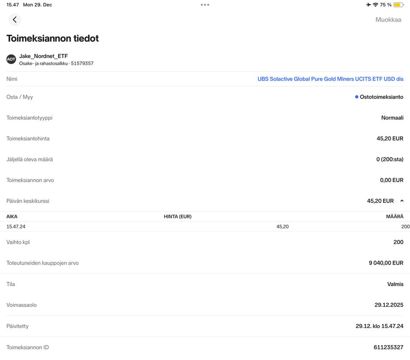The height and width of the screenshot is (360, 410).
Task: Collapse the Päivän keskikurssi chevron
Action: [x=402, y=201]
